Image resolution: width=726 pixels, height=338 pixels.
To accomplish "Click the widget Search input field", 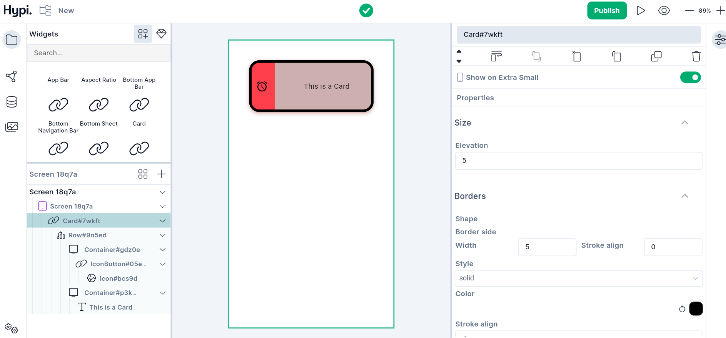I will (98, 53).
